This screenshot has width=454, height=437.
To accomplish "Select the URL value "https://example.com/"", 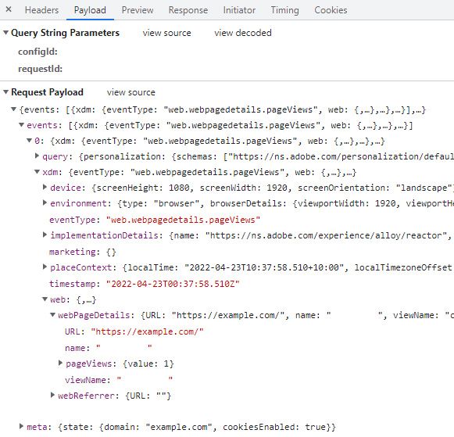I will (147, 331).
